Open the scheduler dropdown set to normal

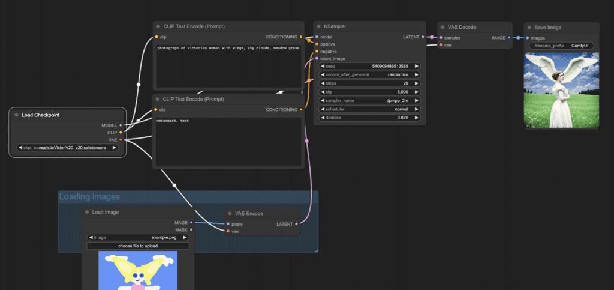click(370, 109)
